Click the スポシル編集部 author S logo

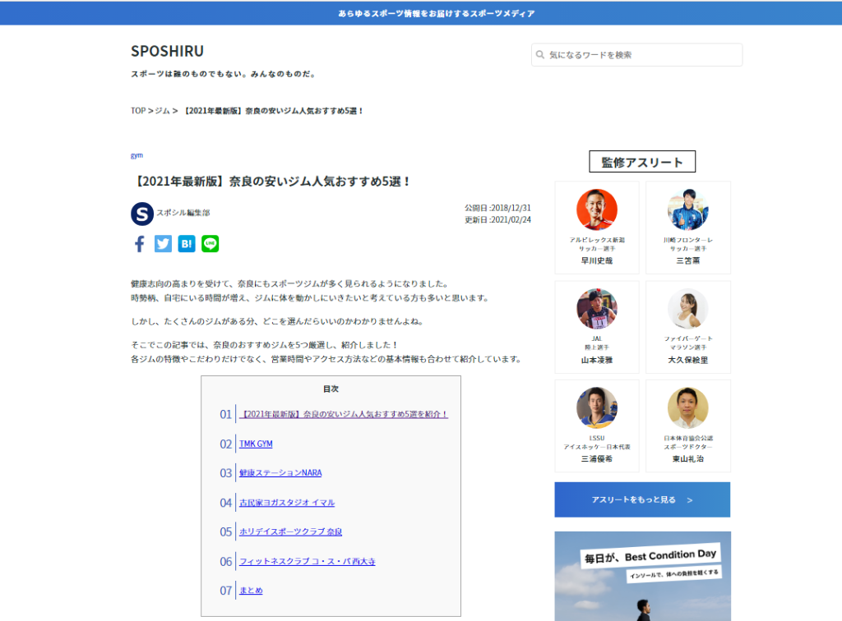click(x=142, y=214)
